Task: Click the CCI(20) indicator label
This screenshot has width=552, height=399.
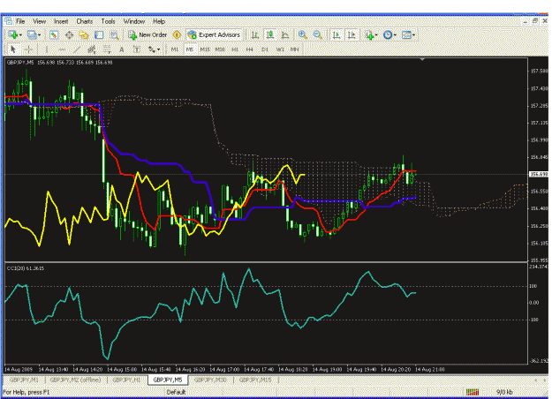Action: pyautogui.click(x=26, y=268)
